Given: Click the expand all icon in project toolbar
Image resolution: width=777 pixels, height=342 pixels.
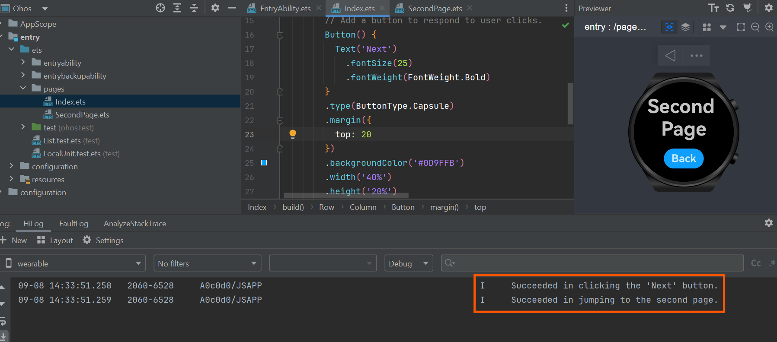Looking at the screenshot, I should click(x=177, y=8).
